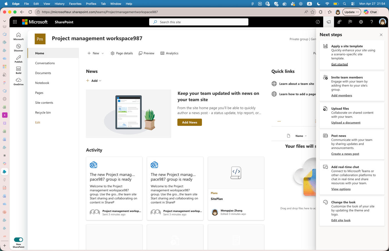The image size is (389, 251).
Task: Open the ellipsis menu in documents section
Action: 279,121
